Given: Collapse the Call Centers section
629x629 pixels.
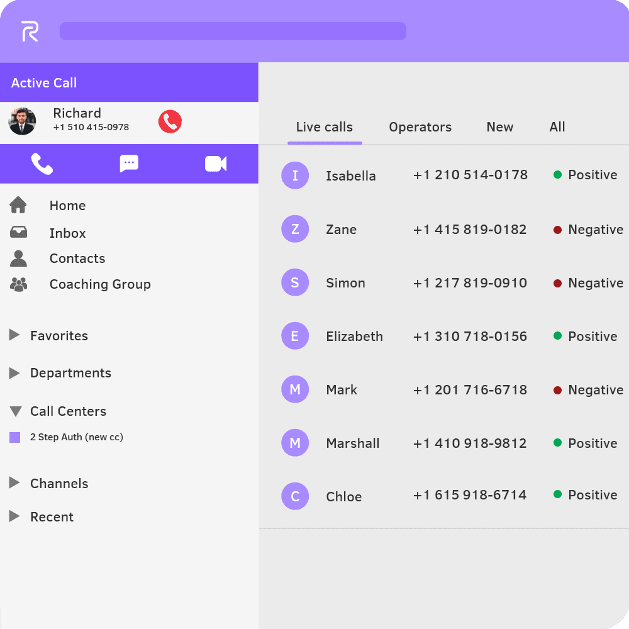Looking at the screenshot, I should tap(14, 411).
